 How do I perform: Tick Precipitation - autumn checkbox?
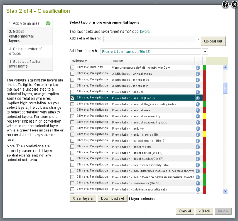[73, 129]
